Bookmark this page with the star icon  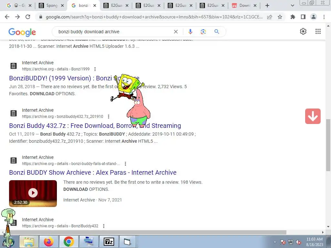(x=280, y=17)
